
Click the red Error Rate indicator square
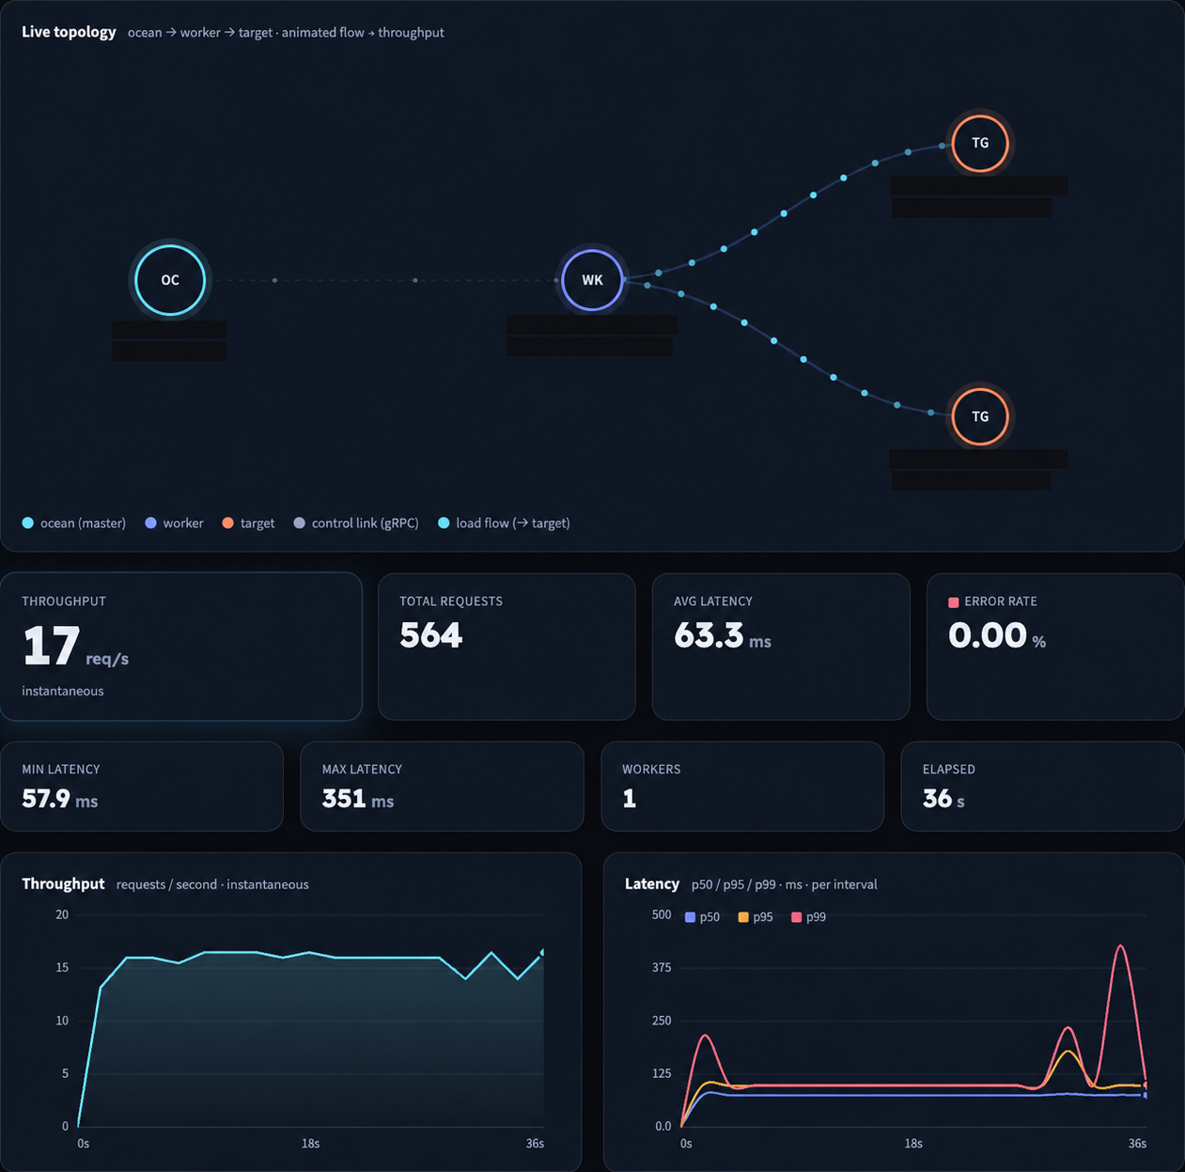pyautogui.click(x=954, y=602)
